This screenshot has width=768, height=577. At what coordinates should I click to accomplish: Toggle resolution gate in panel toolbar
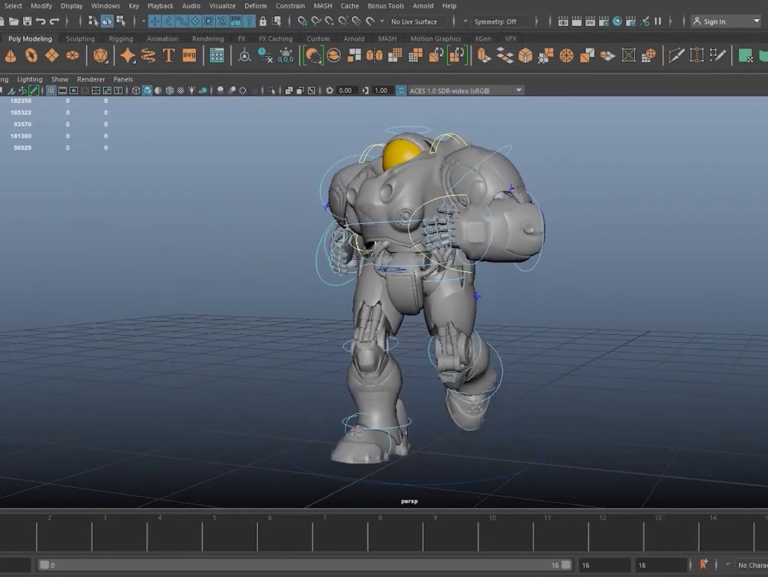[x=74, y=91]
